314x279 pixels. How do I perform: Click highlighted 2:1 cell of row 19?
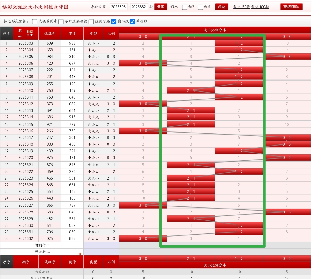pyautogui.click(x=191, y=165)
